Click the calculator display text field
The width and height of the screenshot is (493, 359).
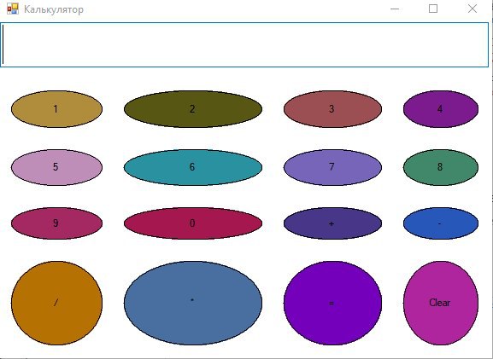coord(244,44)
